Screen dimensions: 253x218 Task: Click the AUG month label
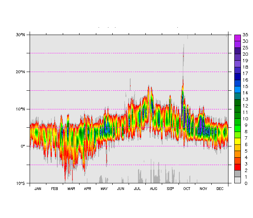coord(154,189)
